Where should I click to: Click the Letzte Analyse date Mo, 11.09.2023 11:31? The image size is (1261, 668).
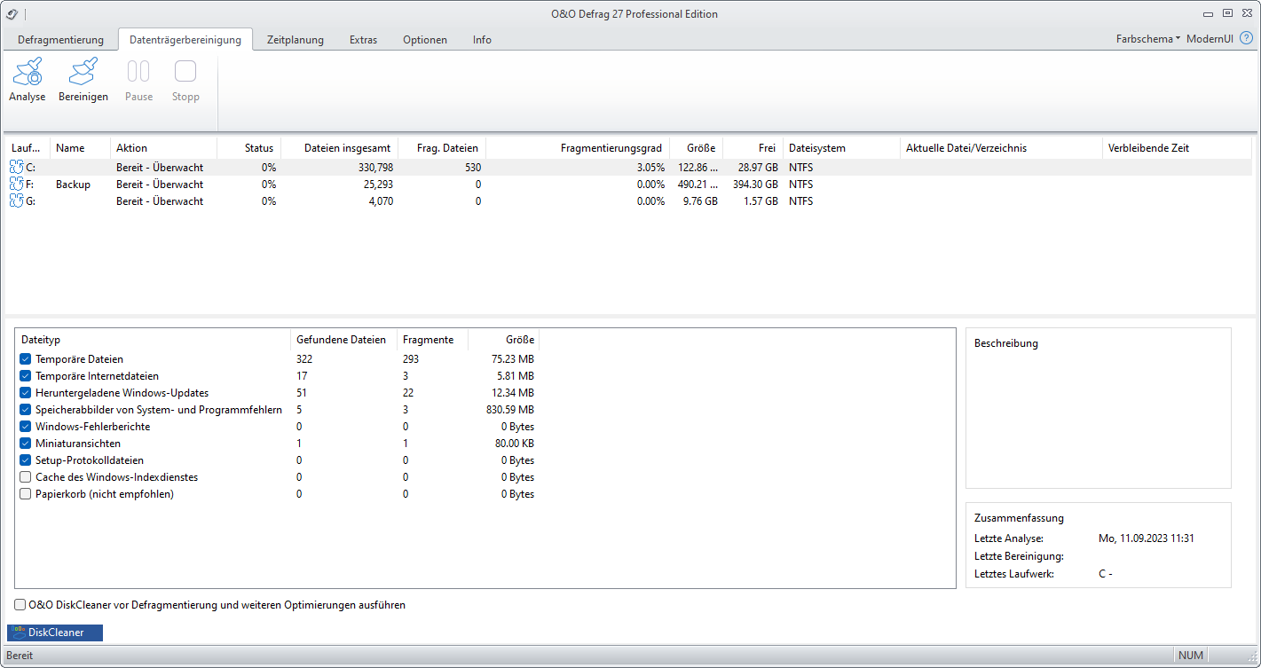[1146, 538]
